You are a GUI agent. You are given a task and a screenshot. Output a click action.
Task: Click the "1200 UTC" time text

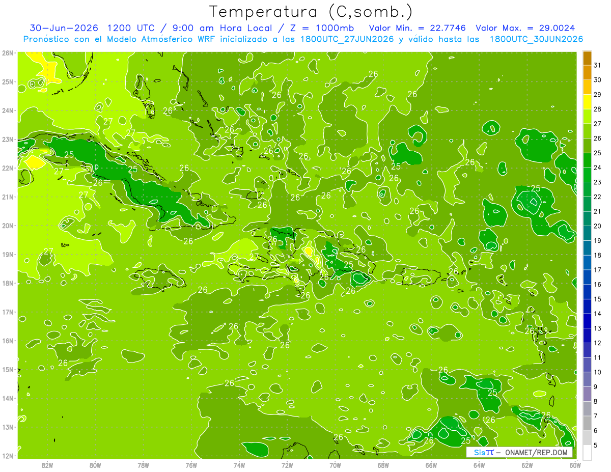tap(130, 27)
